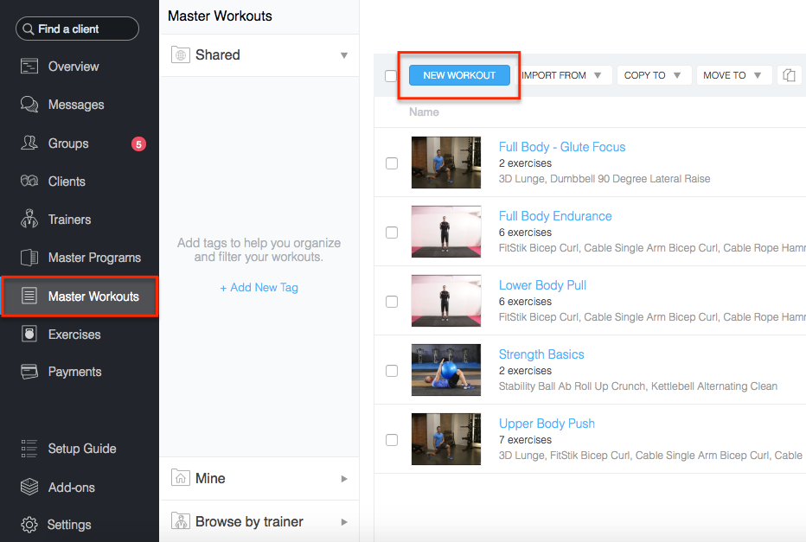
Task: Click the Lower Body Pull thumbnail
Action: (x=446, y=301)
